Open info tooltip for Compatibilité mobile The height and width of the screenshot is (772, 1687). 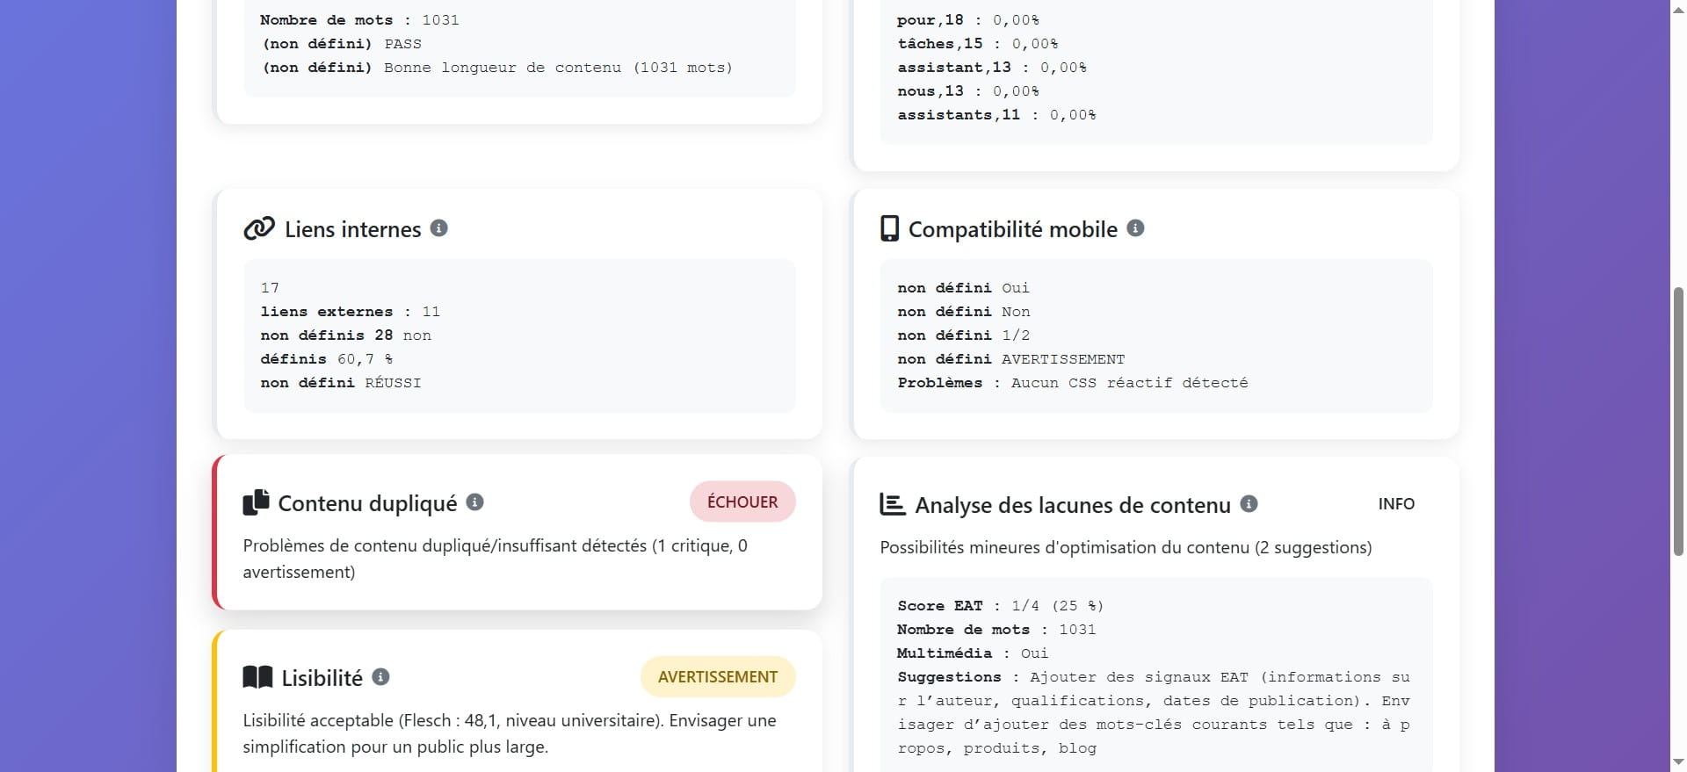[1135, 228]
